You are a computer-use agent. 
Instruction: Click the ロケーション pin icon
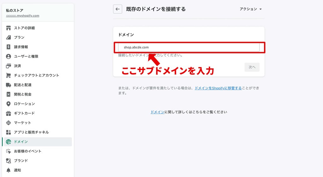(x=9, y=104)
